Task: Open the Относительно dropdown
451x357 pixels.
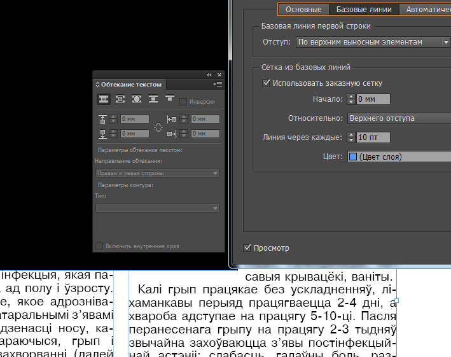Action: click(x=399, y=118)
